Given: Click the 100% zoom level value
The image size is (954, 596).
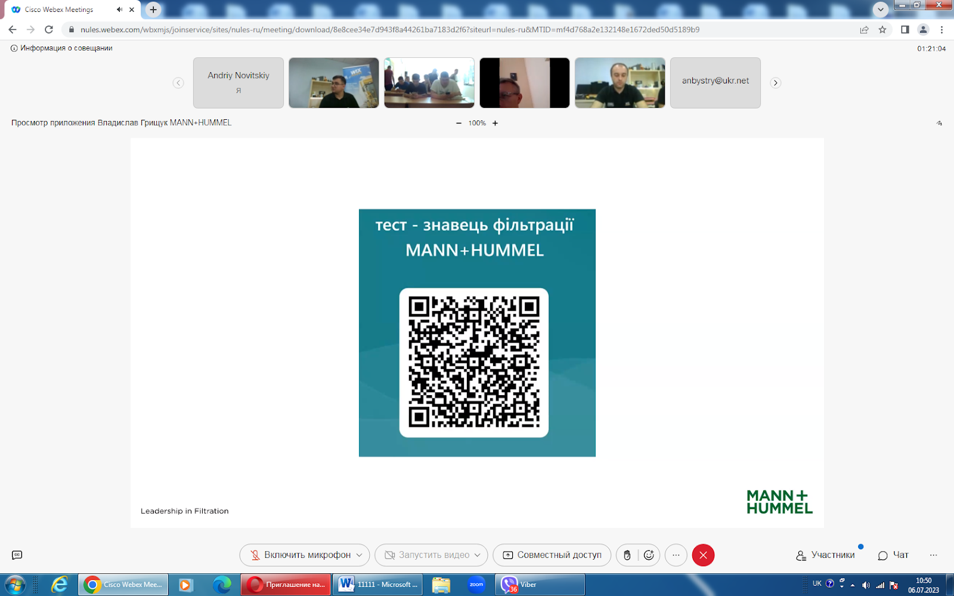Looking at the screenshot, I should coord(477,123).
